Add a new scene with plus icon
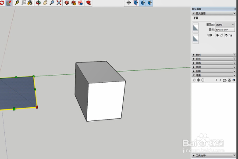The height and width of the screenshot is (159, 238). point(198,80)
